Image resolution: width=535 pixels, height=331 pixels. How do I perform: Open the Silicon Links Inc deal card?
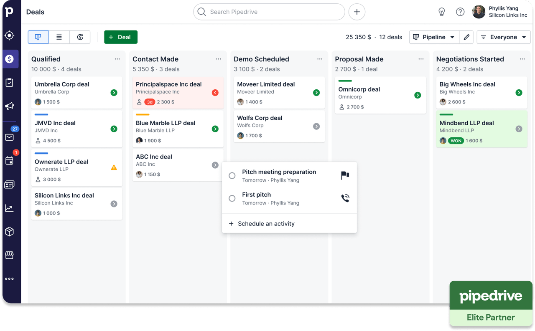(x=77, y=204)
